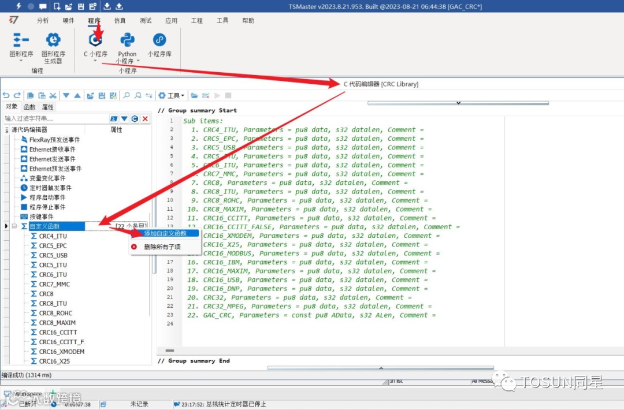The image size is (624, 410).
Task: Switch to the 仿真 ribbon tab
Action: coord(120,21)
